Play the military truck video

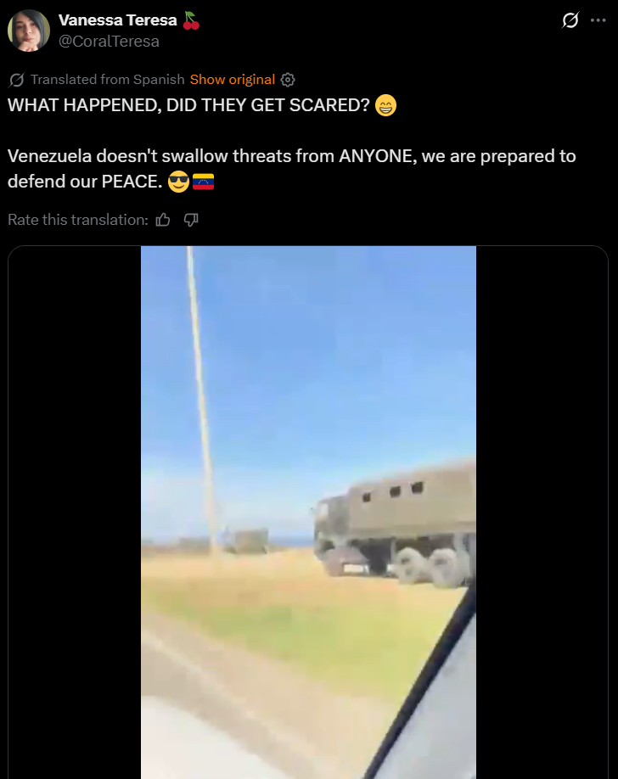(x=308, y=513)
